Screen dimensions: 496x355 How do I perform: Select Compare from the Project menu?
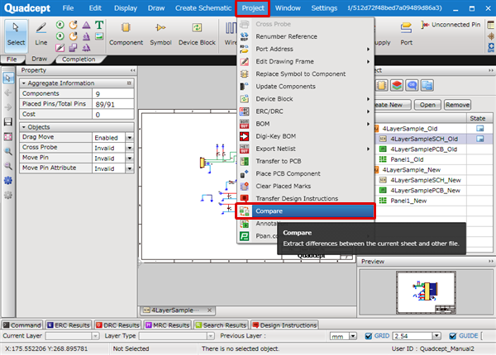pos(305,211)
